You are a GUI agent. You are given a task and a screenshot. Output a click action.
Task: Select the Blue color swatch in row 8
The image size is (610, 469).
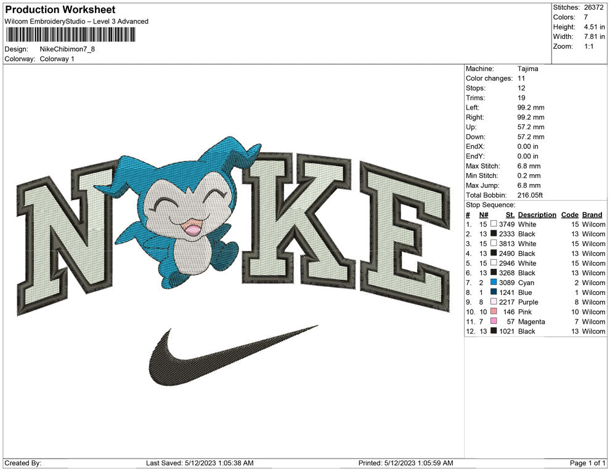click(x=494, y=292)
